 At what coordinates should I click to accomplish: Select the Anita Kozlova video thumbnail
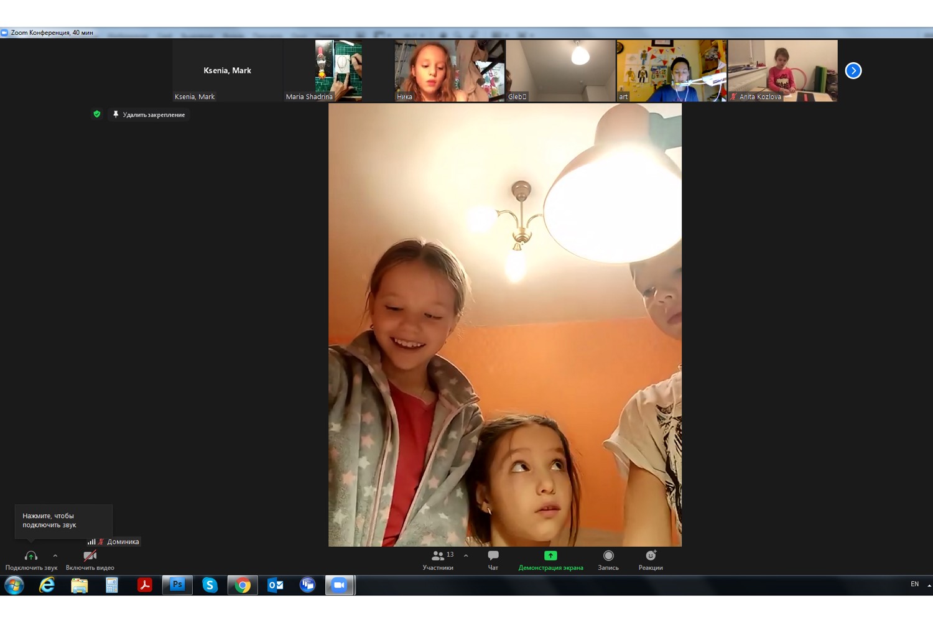pos(782,70)
